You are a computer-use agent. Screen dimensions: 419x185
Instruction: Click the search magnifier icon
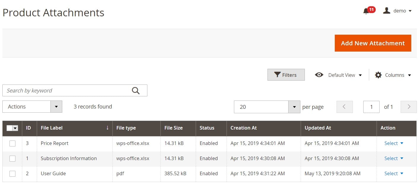pyautogui.click(x=136, y=91)
